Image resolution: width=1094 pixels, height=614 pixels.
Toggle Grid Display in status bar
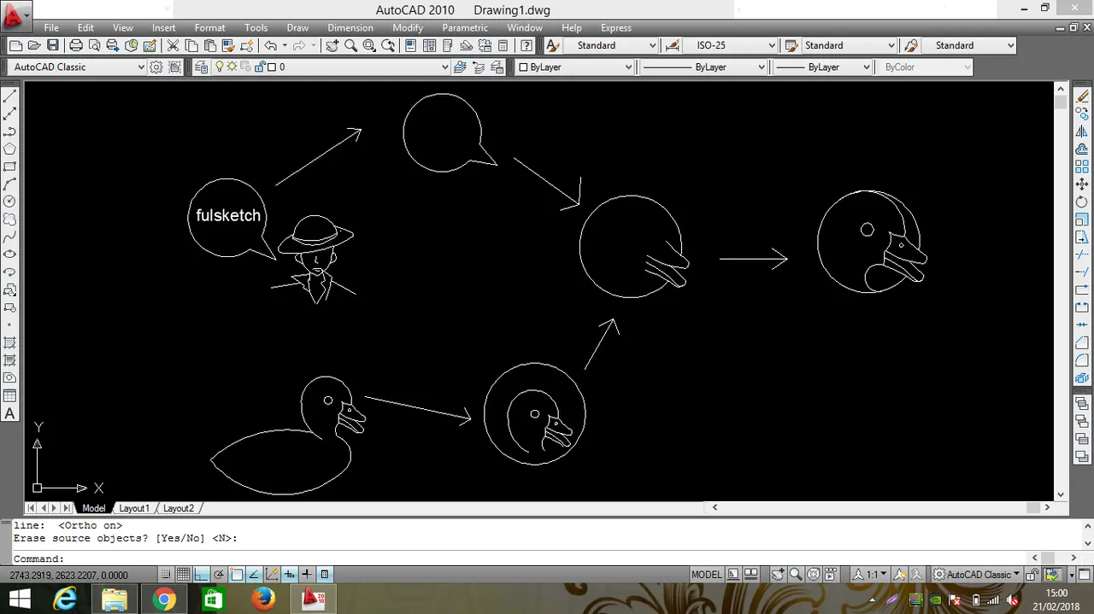tap(184, 575)
